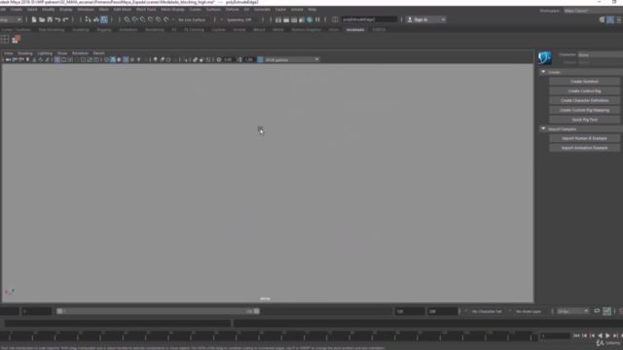Collapse the Create section
This screenshot has height=350, width=623.
(x=543, y=72)
